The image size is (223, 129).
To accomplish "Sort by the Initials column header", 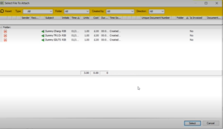I will pyautogui.click(x=65, y=18).
